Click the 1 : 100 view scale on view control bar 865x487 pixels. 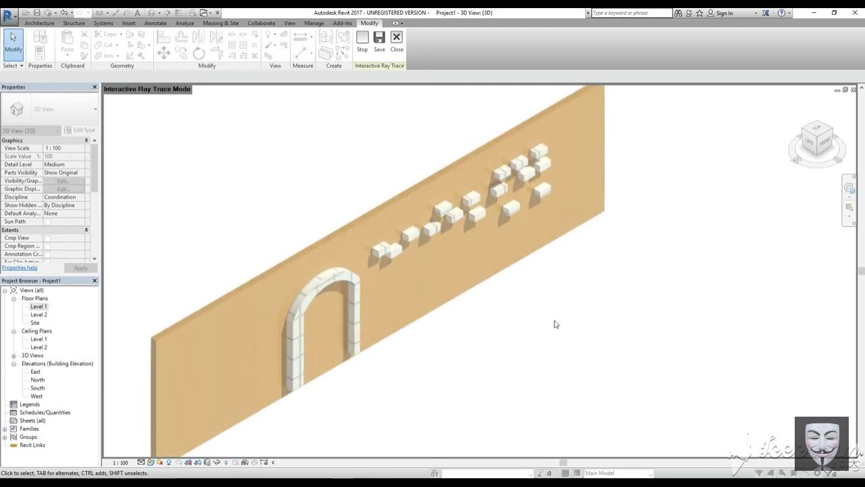pyautogui.click(x=120, y=463)
